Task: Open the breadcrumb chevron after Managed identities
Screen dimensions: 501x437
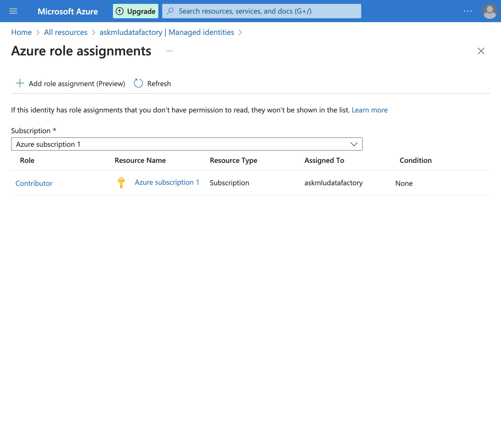Action: (x=241, y=32)
